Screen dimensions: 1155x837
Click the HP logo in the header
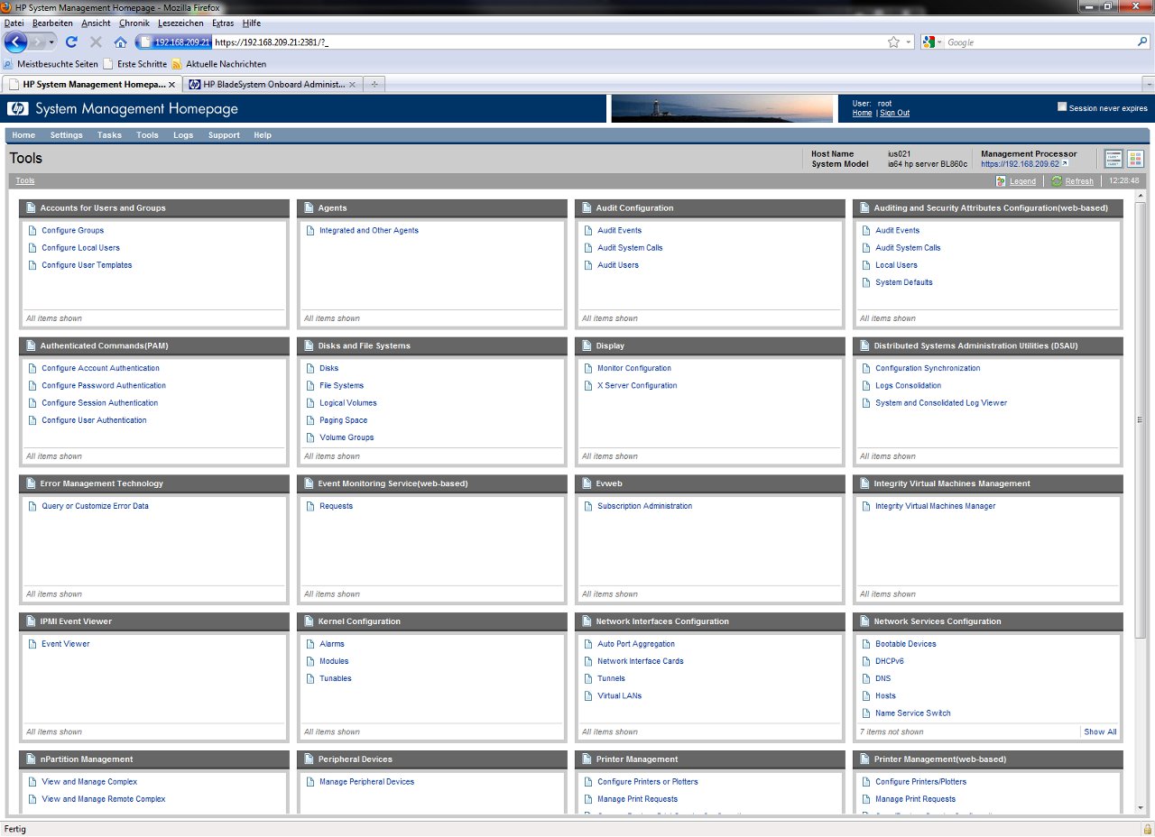point(18,108)
